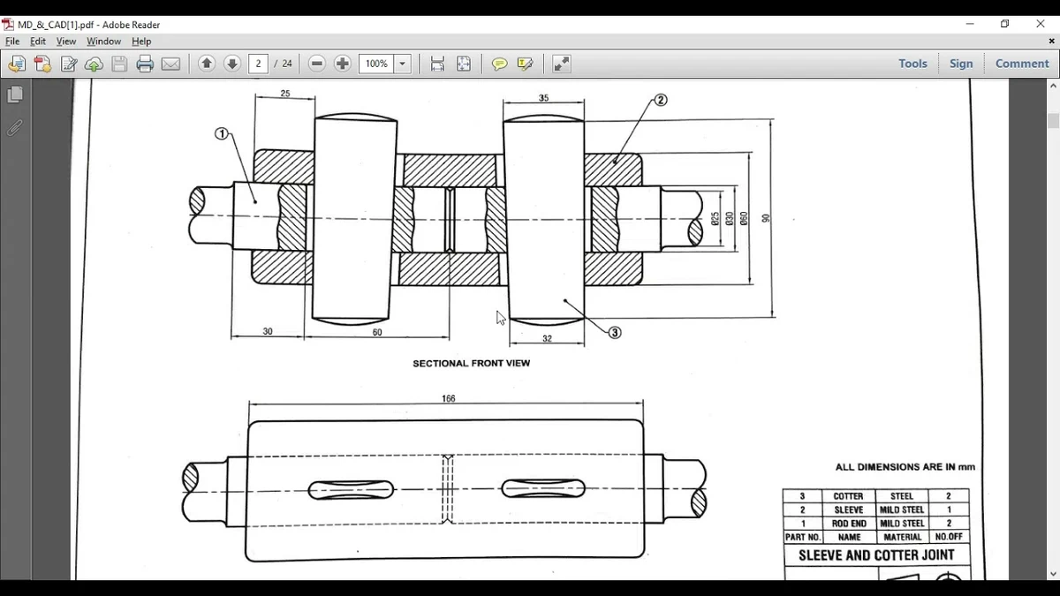Click the balloon number 2 callout
1060x596 pixels.
661,100
